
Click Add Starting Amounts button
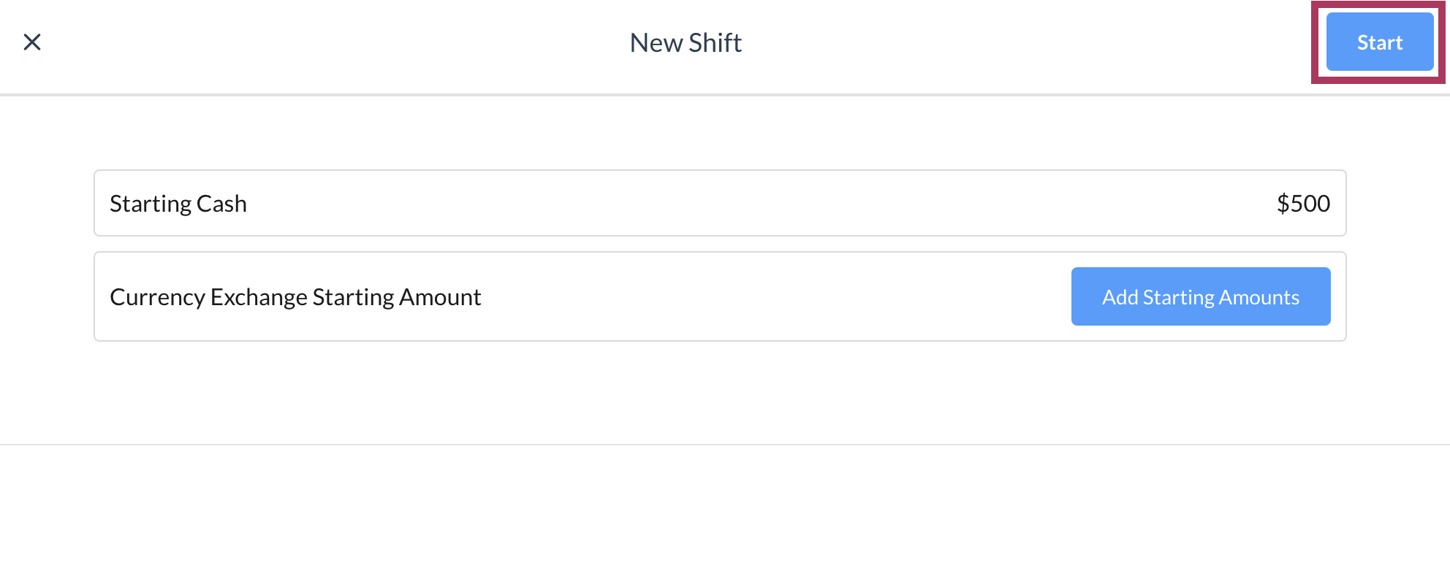[1200, 296]
